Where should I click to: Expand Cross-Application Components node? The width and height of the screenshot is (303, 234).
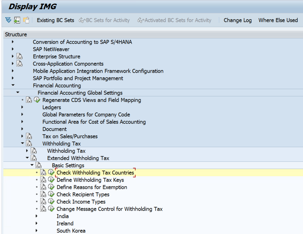coord(13,64)
